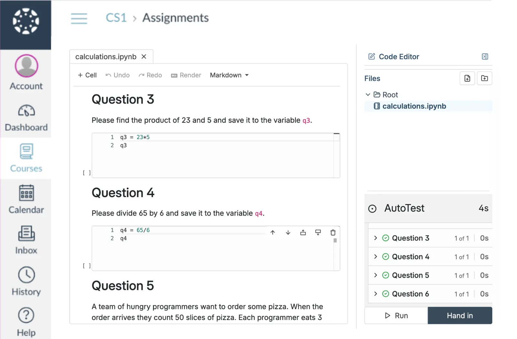
Task: Render the markdown cell
Action: pyautogui.click(x=186, y=75)
